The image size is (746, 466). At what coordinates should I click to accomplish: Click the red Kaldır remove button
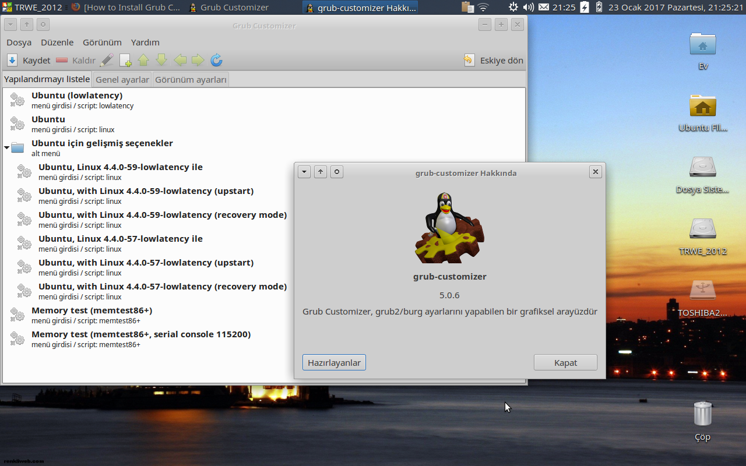[76, 60]
